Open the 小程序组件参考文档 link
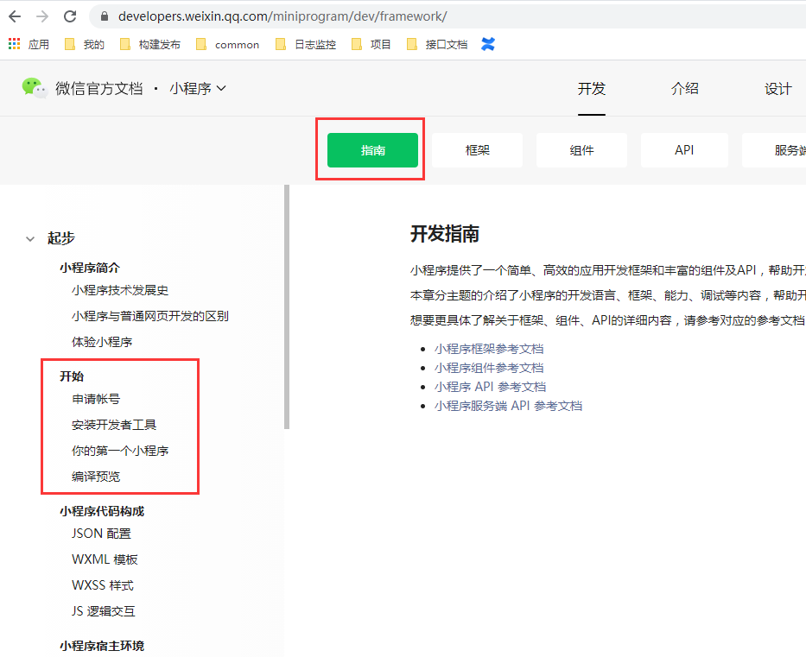 [489, 368]
